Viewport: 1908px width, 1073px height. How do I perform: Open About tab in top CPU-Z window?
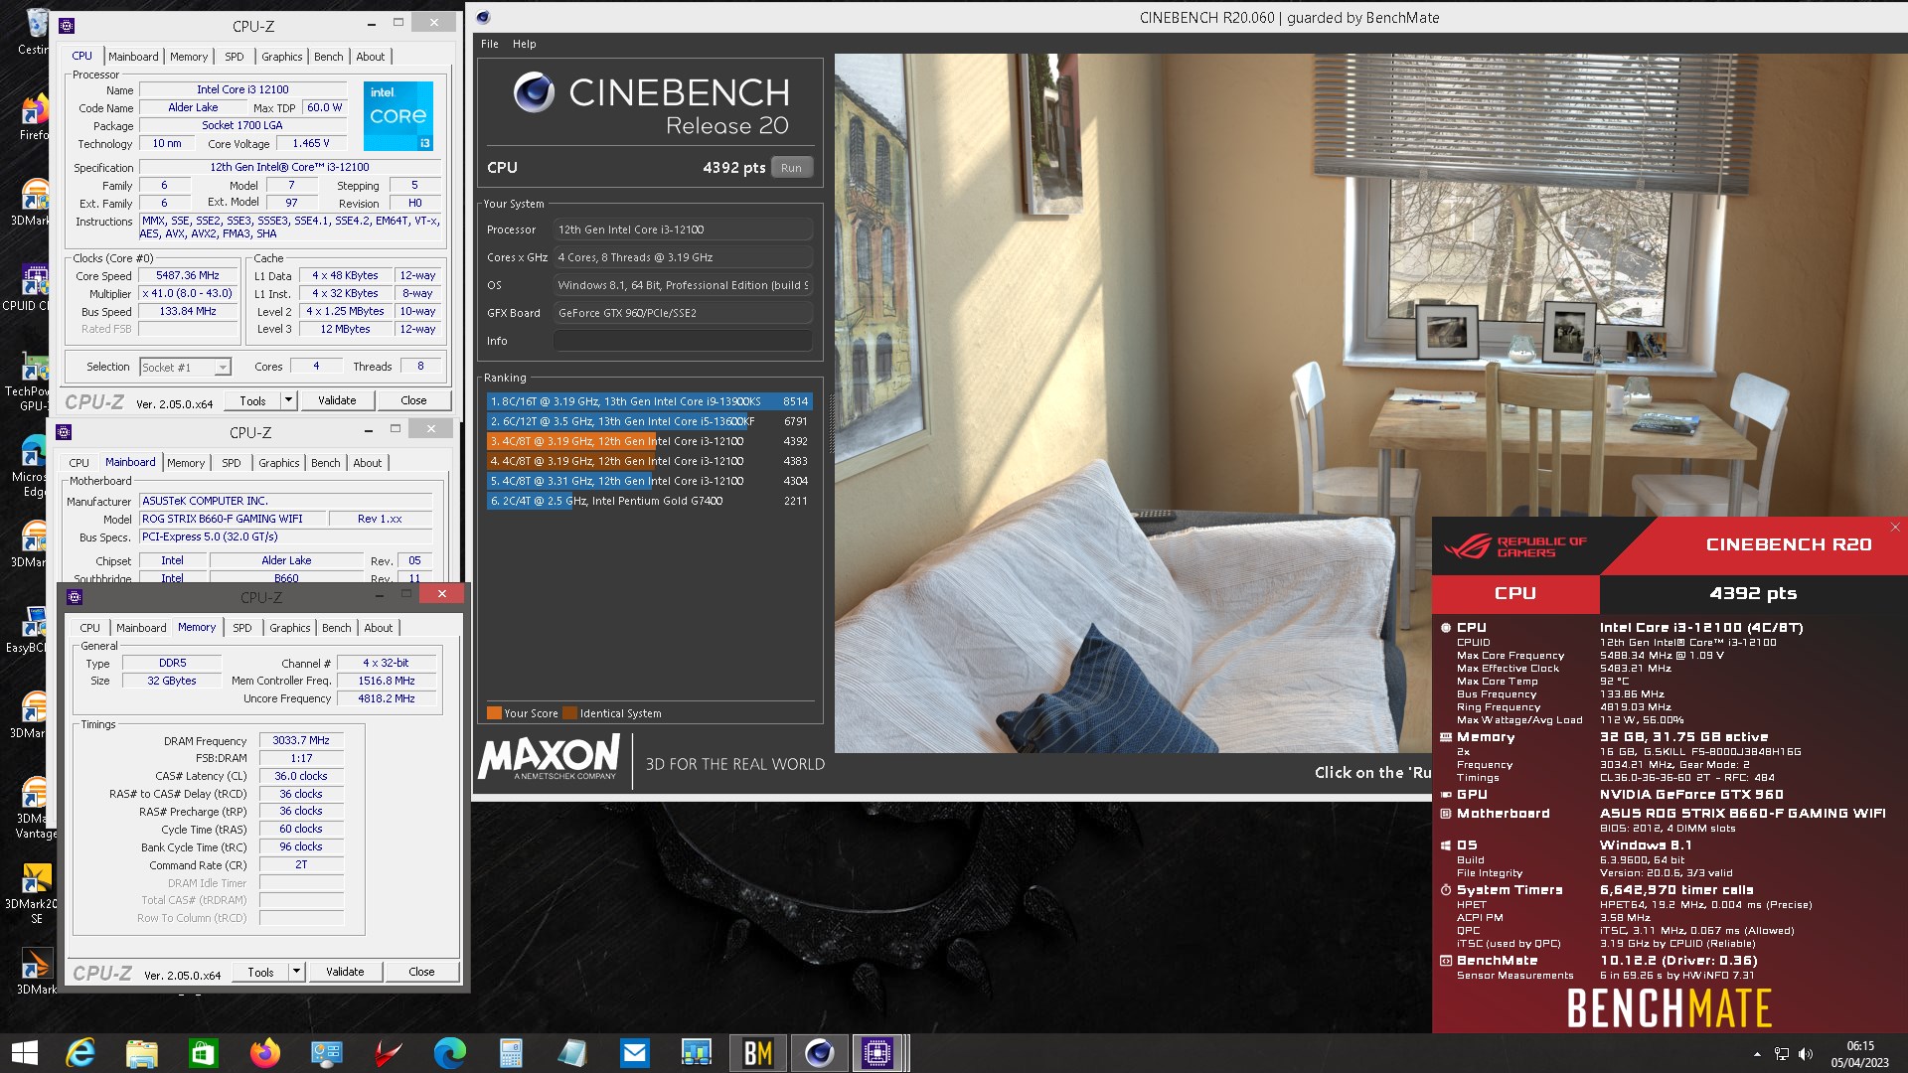coord(371,57)
